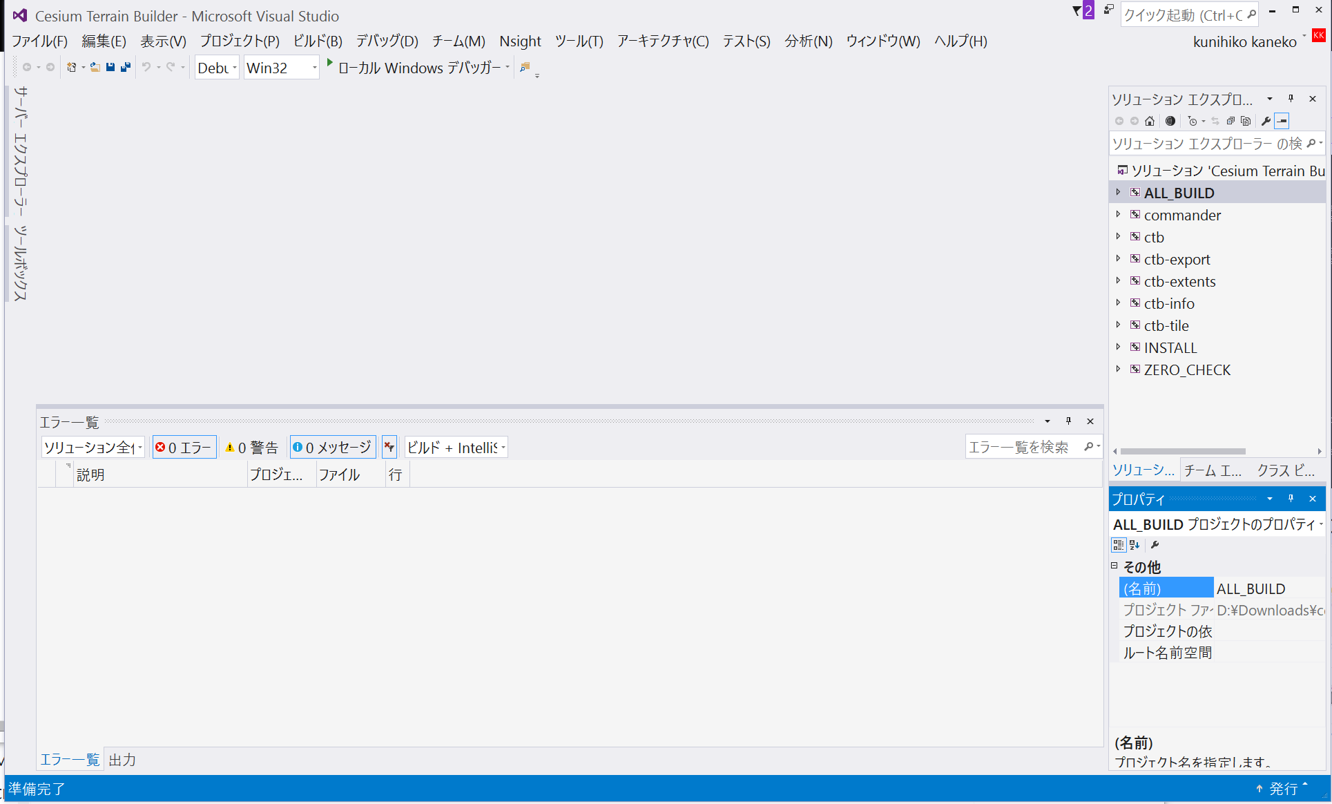Pin the Solution Explorer panel
Image resolution: width=1332 pixels, height=804 pixels.
(x=1291, y=99)
